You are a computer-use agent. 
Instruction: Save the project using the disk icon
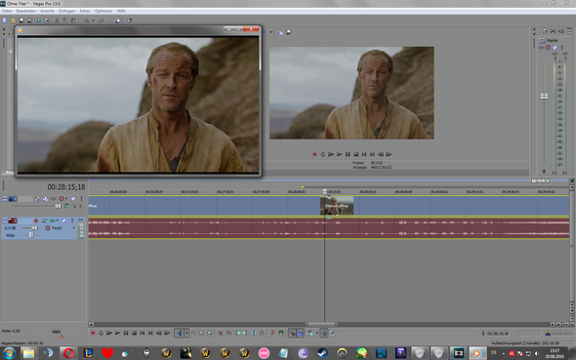coord(21,20)
